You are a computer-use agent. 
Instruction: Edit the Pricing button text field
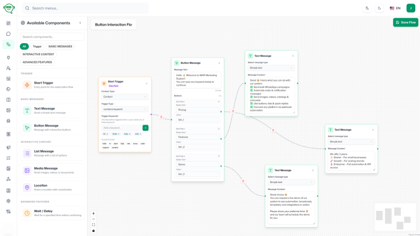[198, 110]
